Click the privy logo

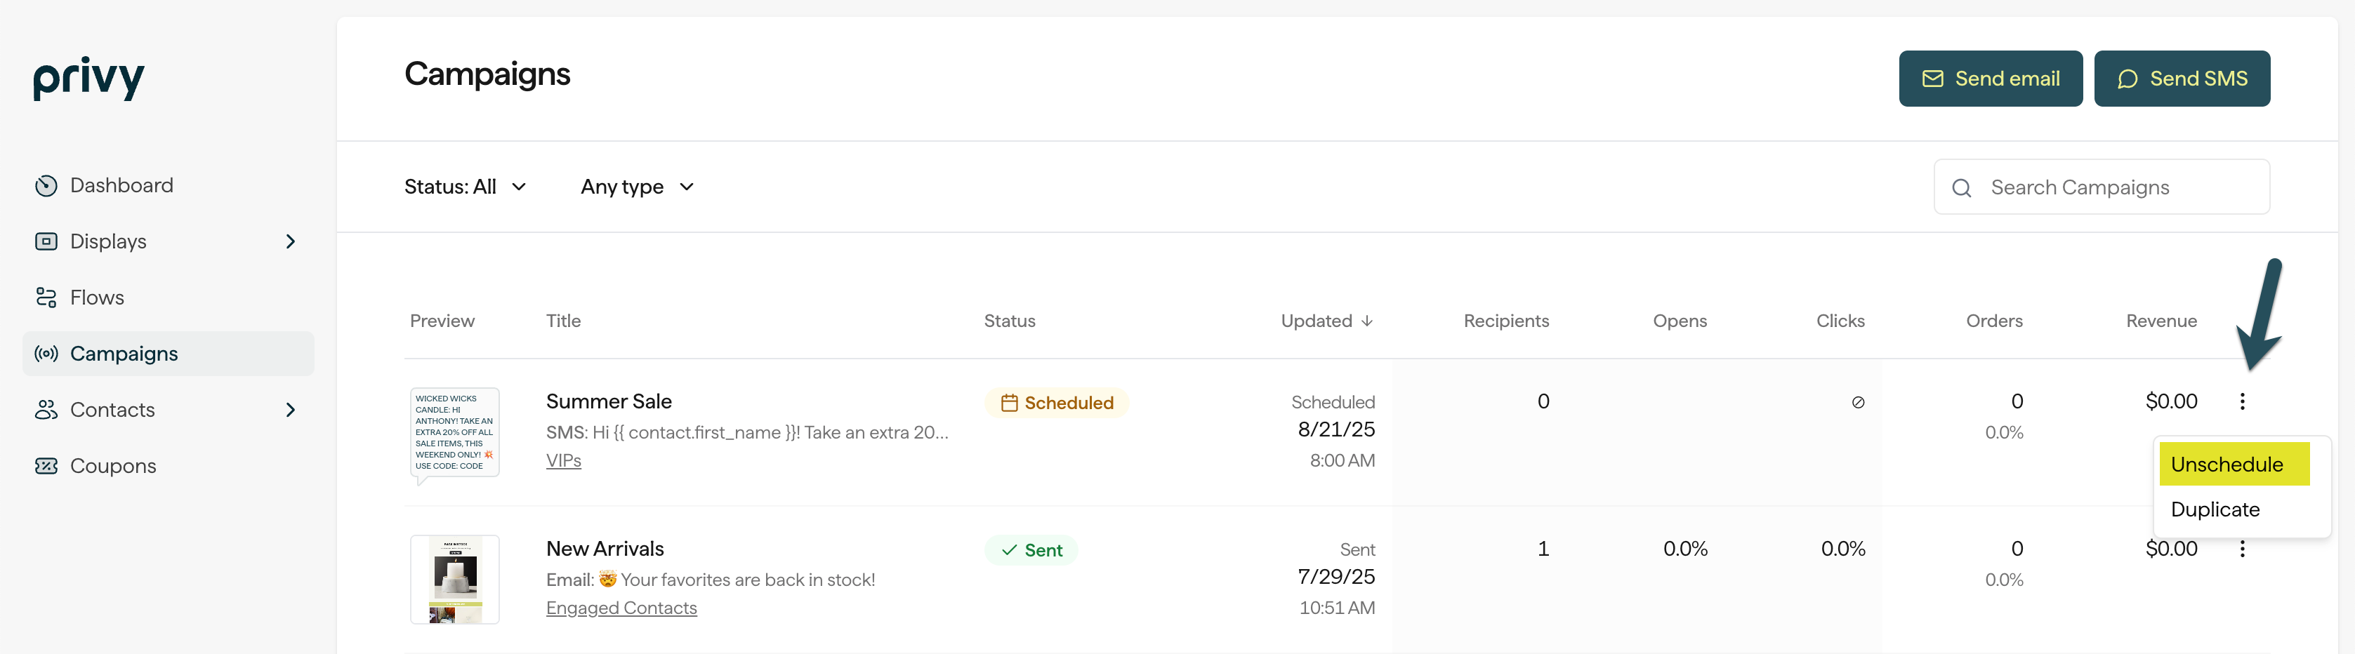pos(88,78)
